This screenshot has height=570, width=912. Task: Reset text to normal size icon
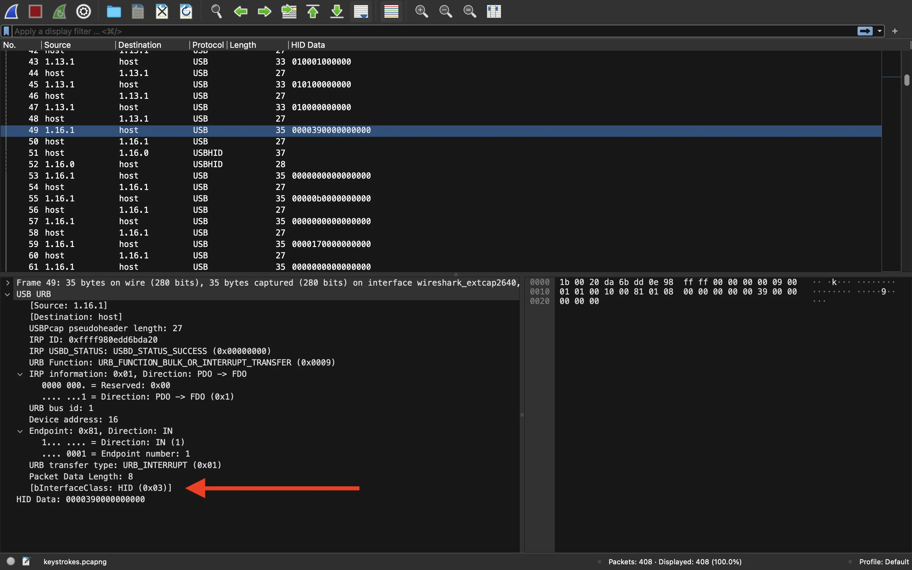[470, 11]
